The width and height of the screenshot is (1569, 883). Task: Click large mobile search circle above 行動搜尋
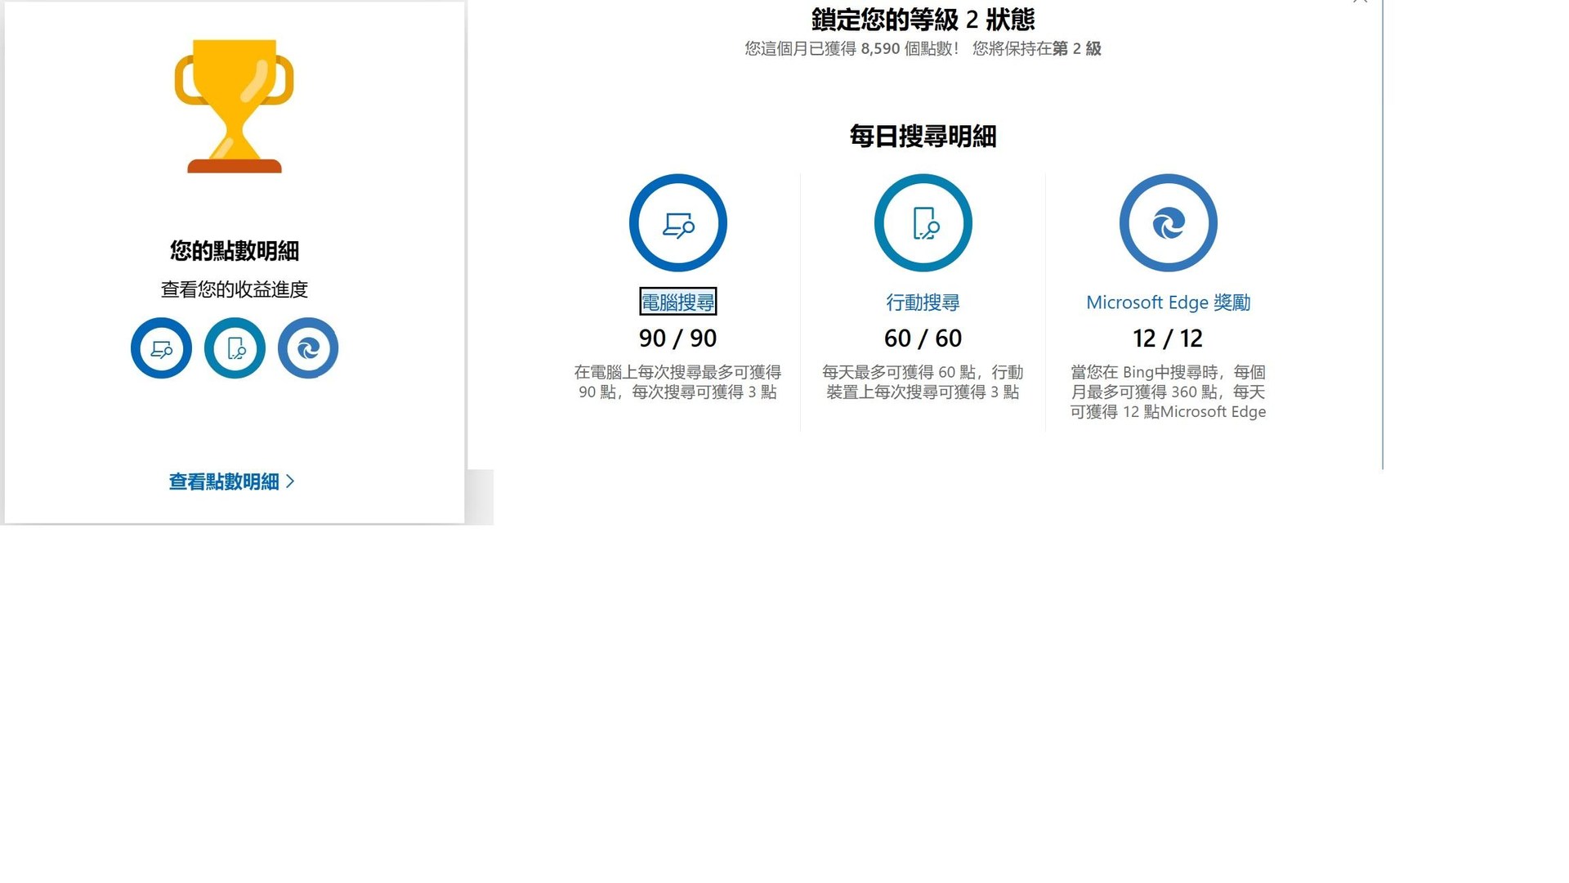click(x=923, y=222)
